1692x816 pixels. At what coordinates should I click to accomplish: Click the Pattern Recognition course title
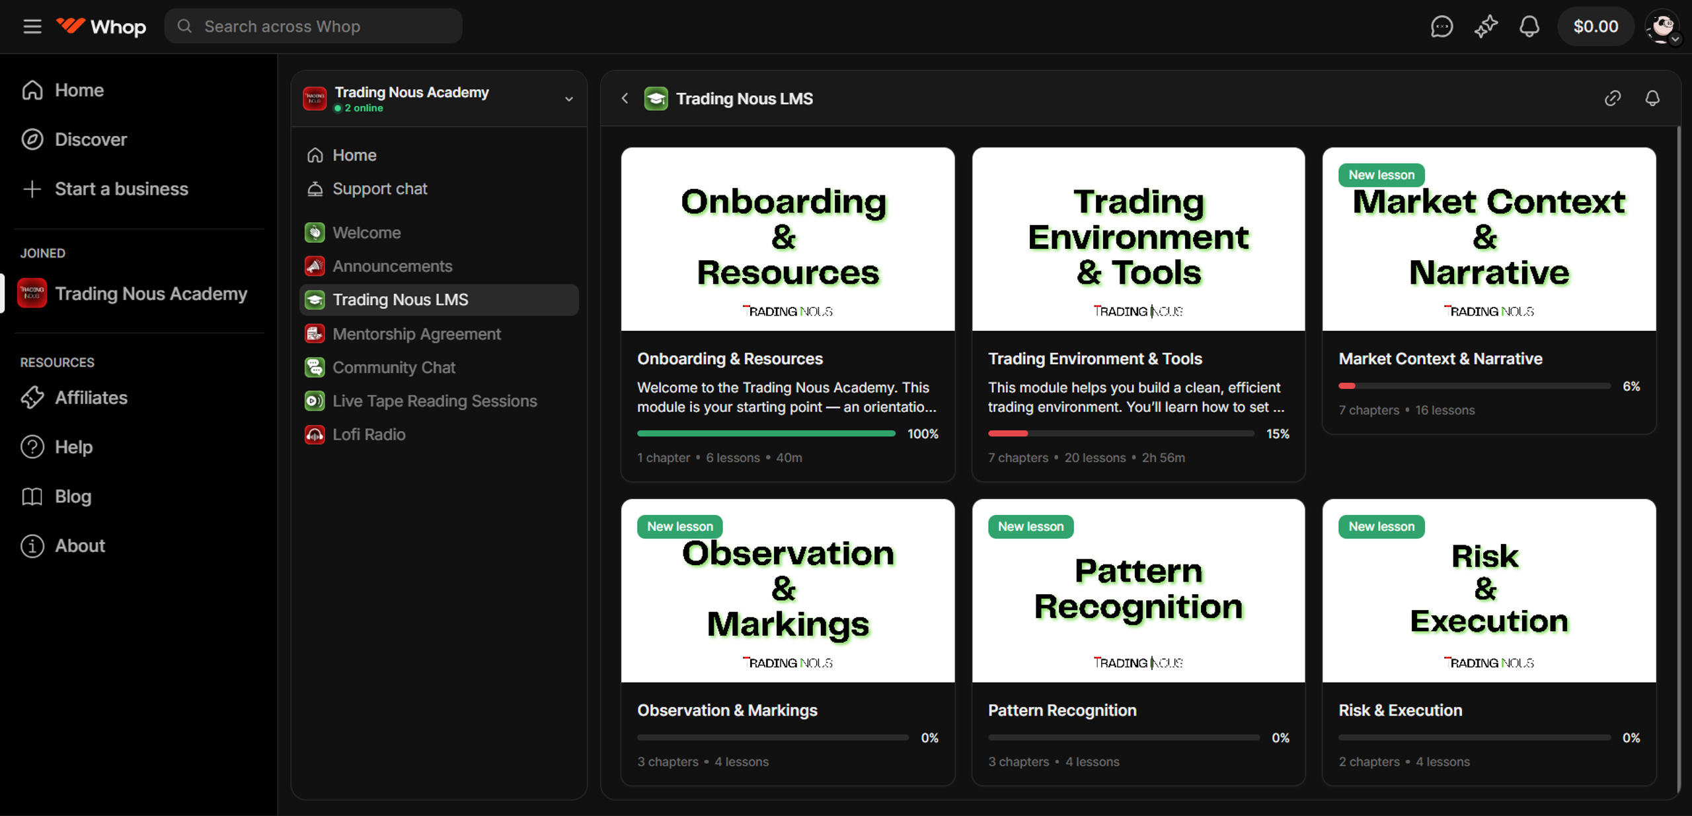point(1062,710)
